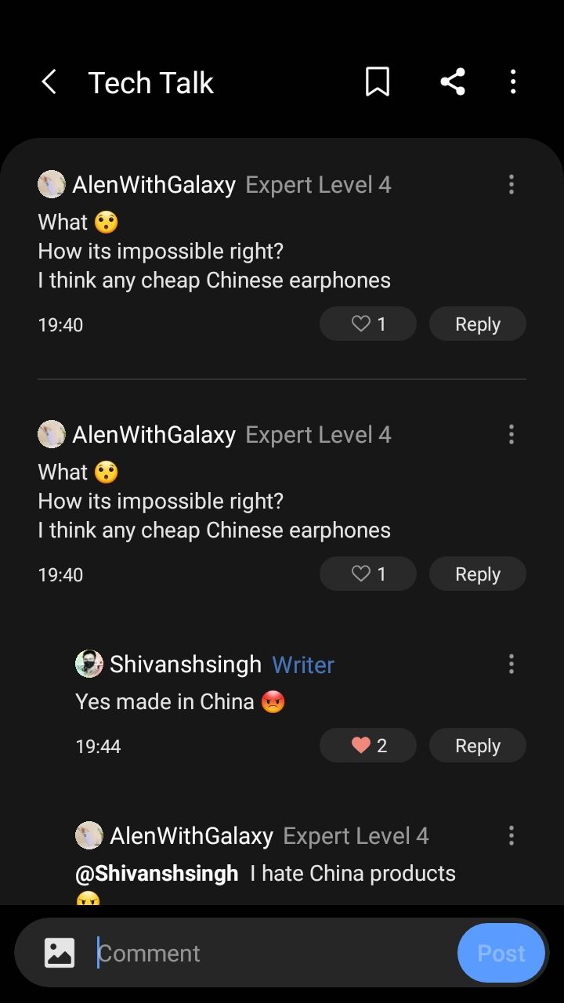
Task: Tap the Comment input field
Action: coord(235,953)
